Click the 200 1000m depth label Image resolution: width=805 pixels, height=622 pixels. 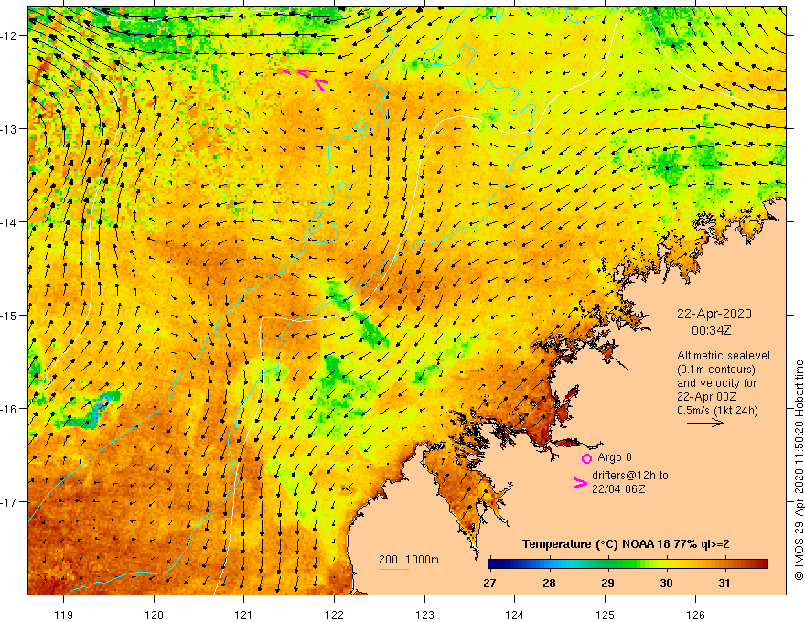(409, 560)
